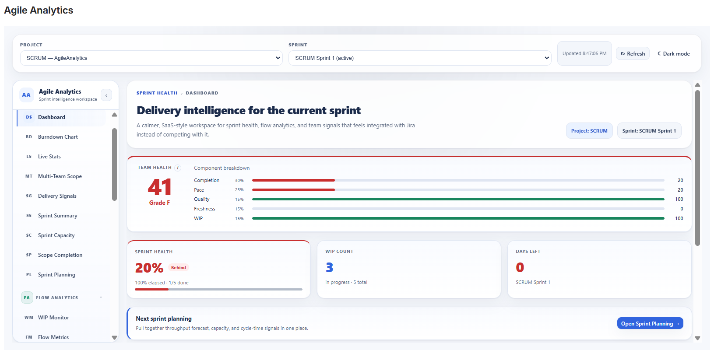This screenshot has height=350, width=714.
Task: Open Burndown Chart in the sidebar
Action: (61, 137)
